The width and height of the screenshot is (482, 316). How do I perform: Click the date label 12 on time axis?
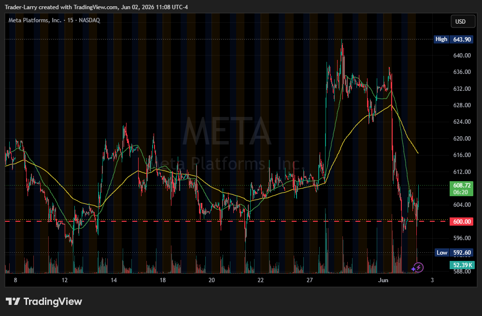pos(65,280)
